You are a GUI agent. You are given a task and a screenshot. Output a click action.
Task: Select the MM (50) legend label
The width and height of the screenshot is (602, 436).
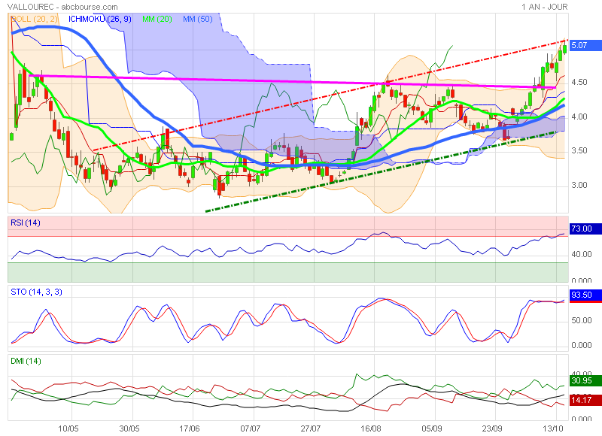pos(198,19)
